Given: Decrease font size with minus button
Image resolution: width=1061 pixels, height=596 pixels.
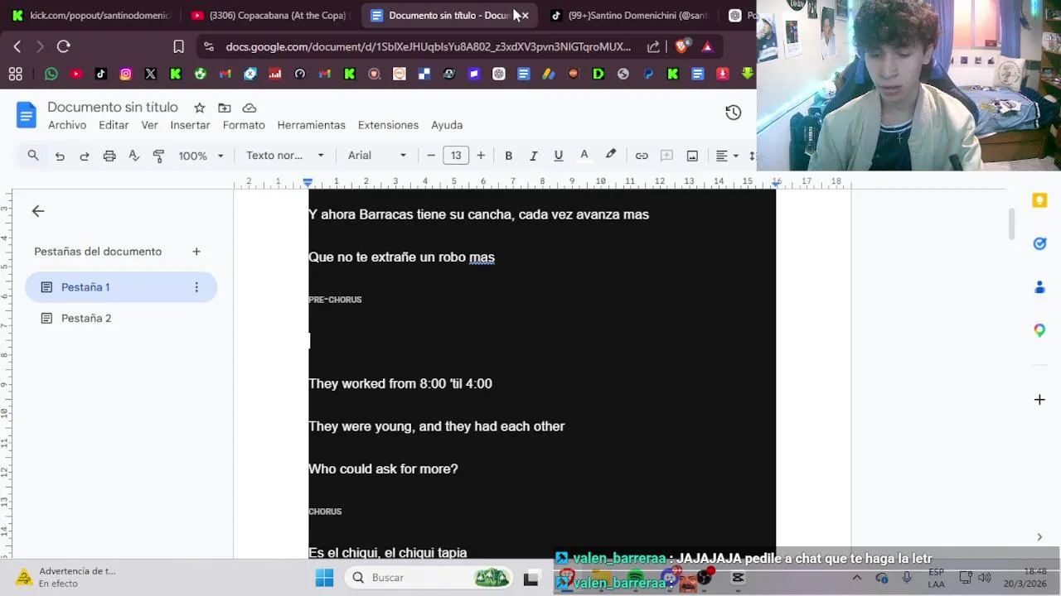Looking at the screenshot, I should pos(431,156).
